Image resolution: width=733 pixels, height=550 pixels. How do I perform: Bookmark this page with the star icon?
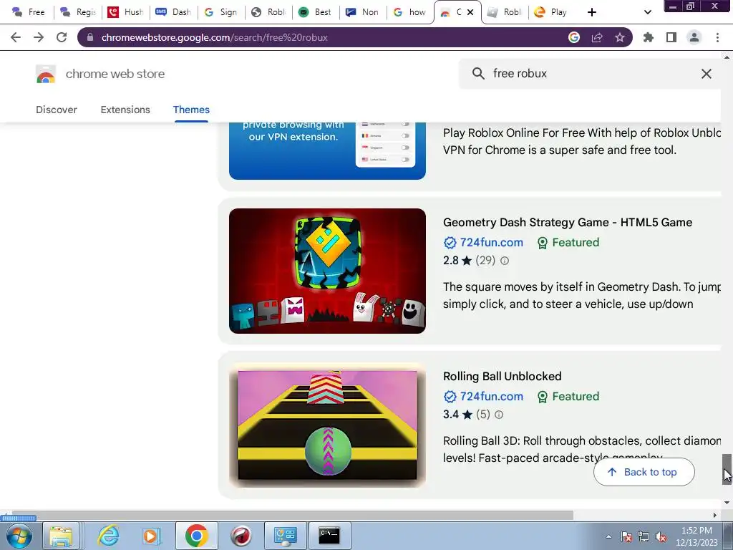pos(620,37)
